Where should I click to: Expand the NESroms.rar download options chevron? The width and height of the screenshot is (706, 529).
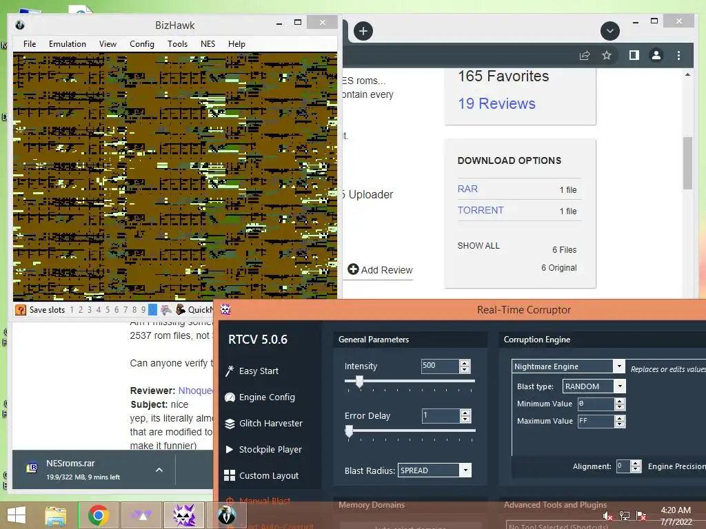(x=159, y=470)
